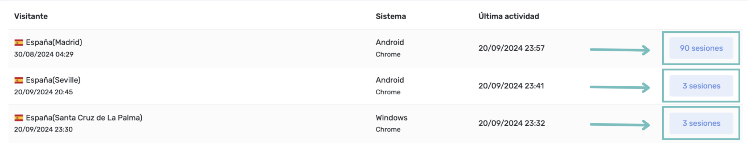
Task: Click the Spain flag beside España(Seville)
Action: (x=19, y=80)
